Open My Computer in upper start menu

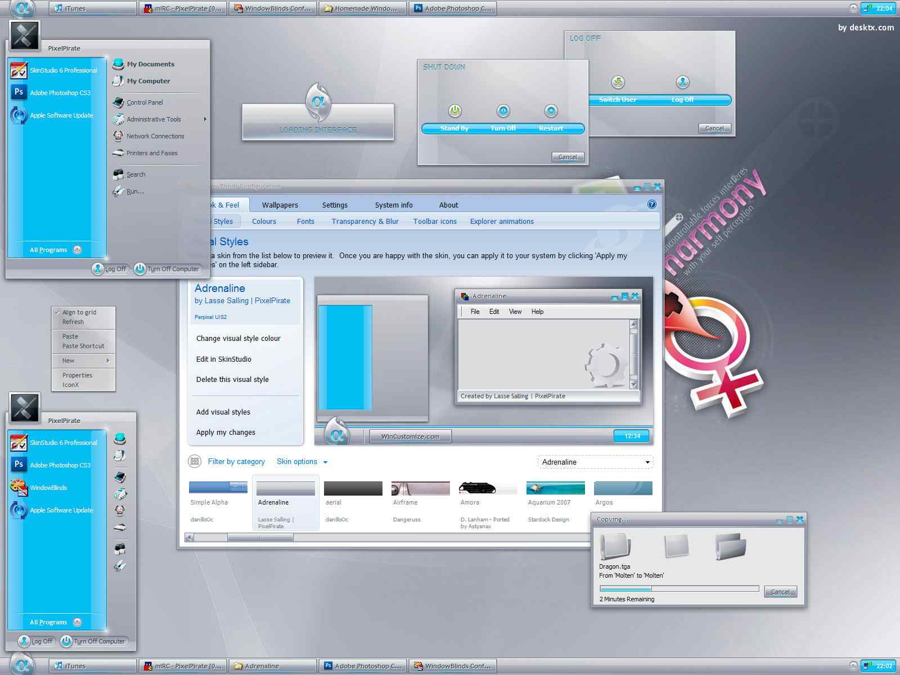click(x=141, y=81)
